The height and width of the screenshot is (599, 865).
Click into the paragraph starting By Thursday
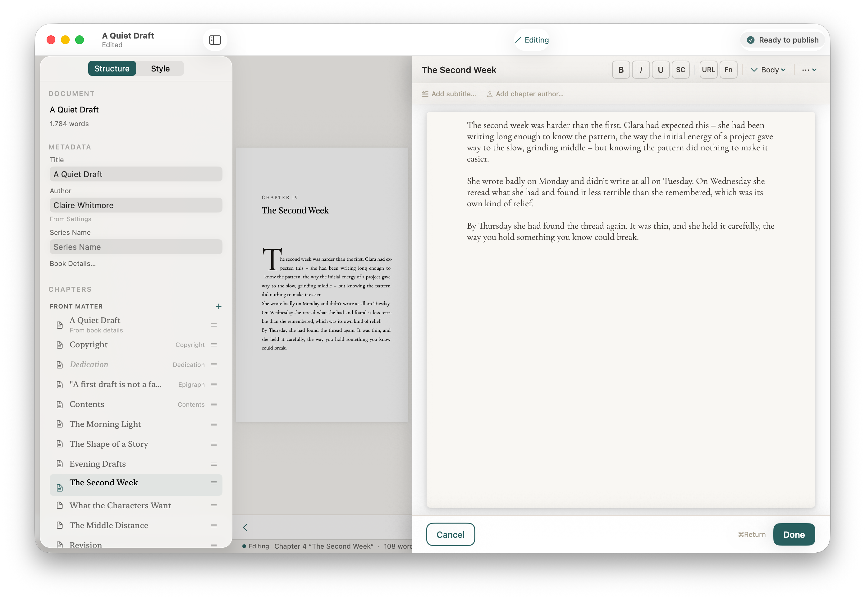620,231
